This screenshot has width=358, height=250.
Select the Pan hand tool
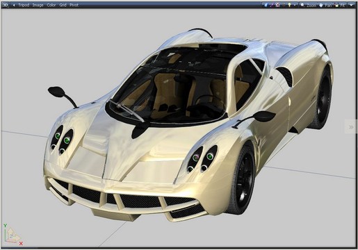[325, 5]
